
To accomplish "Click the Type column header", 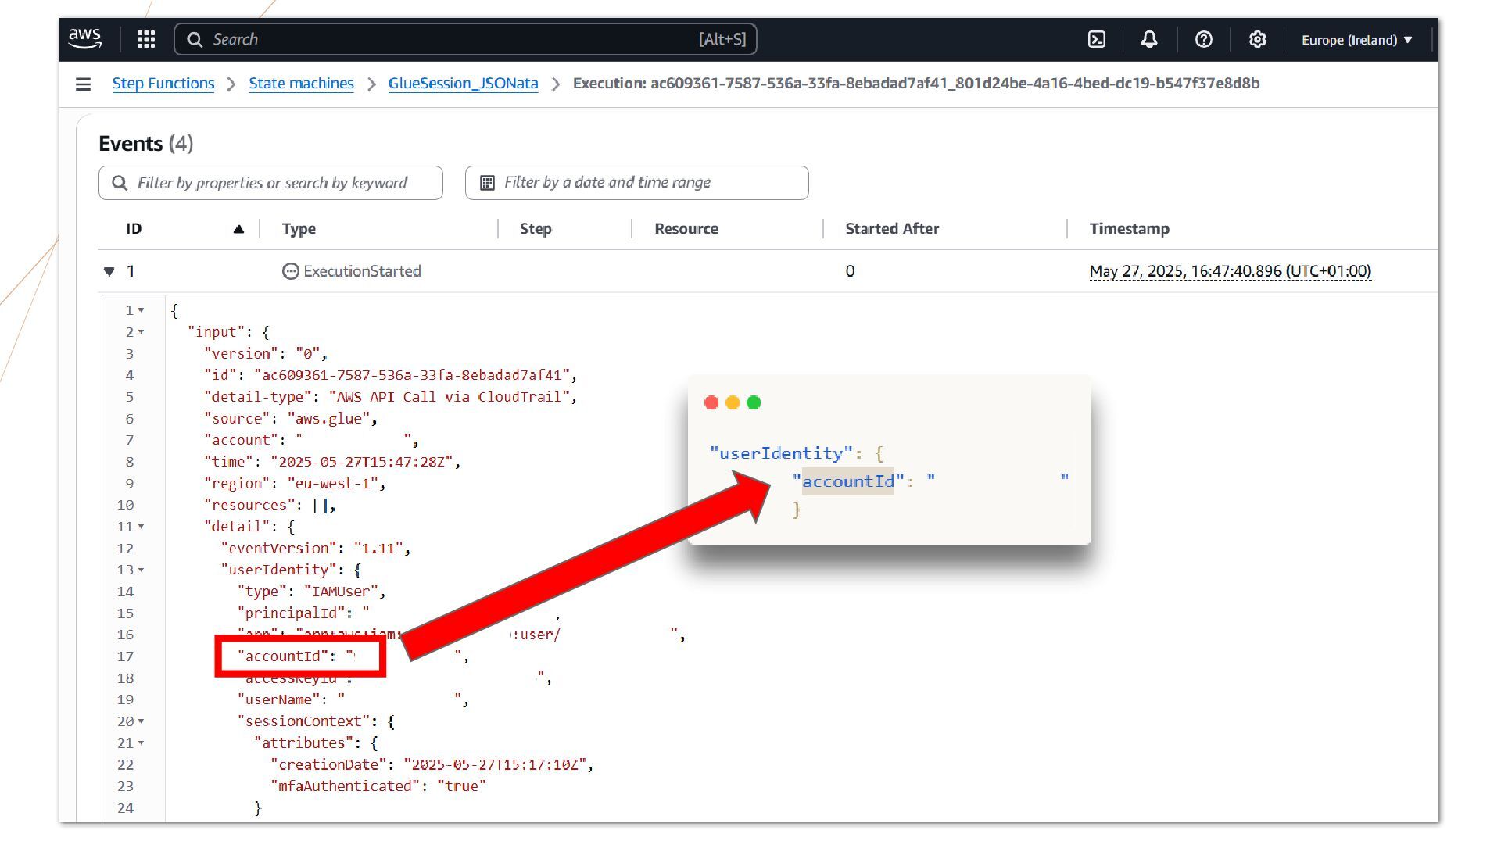I will (299, 229).
